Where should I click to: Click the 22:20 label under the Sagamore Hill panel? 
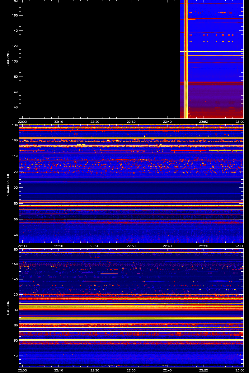(95, 246)
